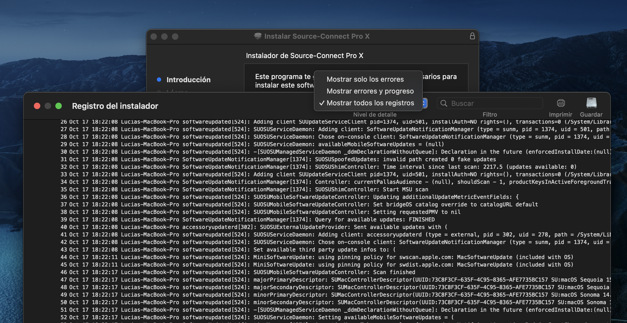Select the Introducción step in sidebar
The width and height of the screenshot is (627, 323).
coord(188,80)
